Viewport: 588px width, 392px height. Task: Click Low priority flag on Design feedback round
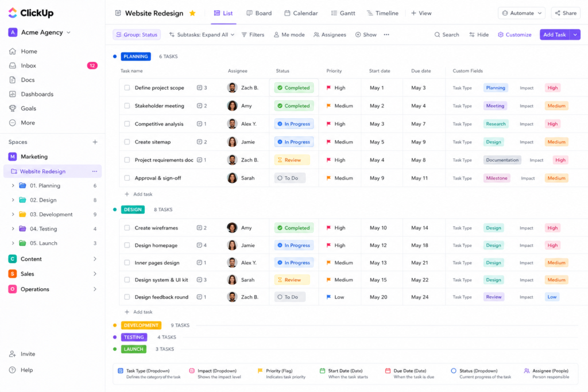point(328,297)
